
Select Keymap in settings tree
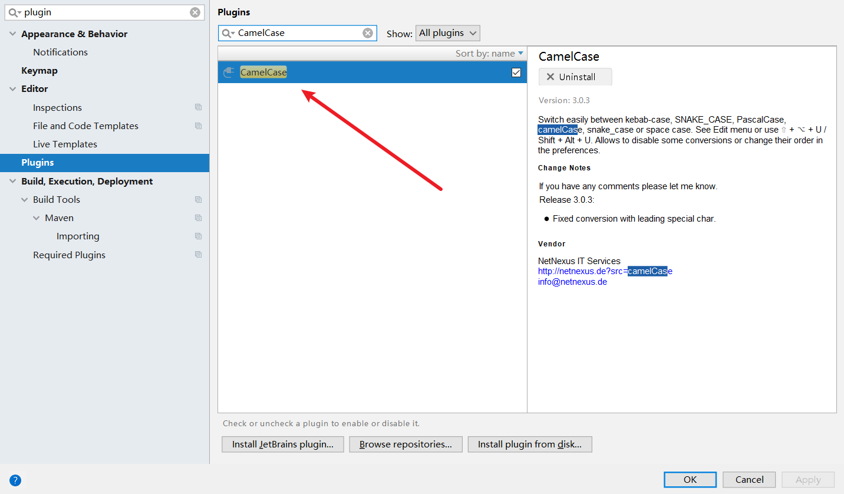click(39, 71)
